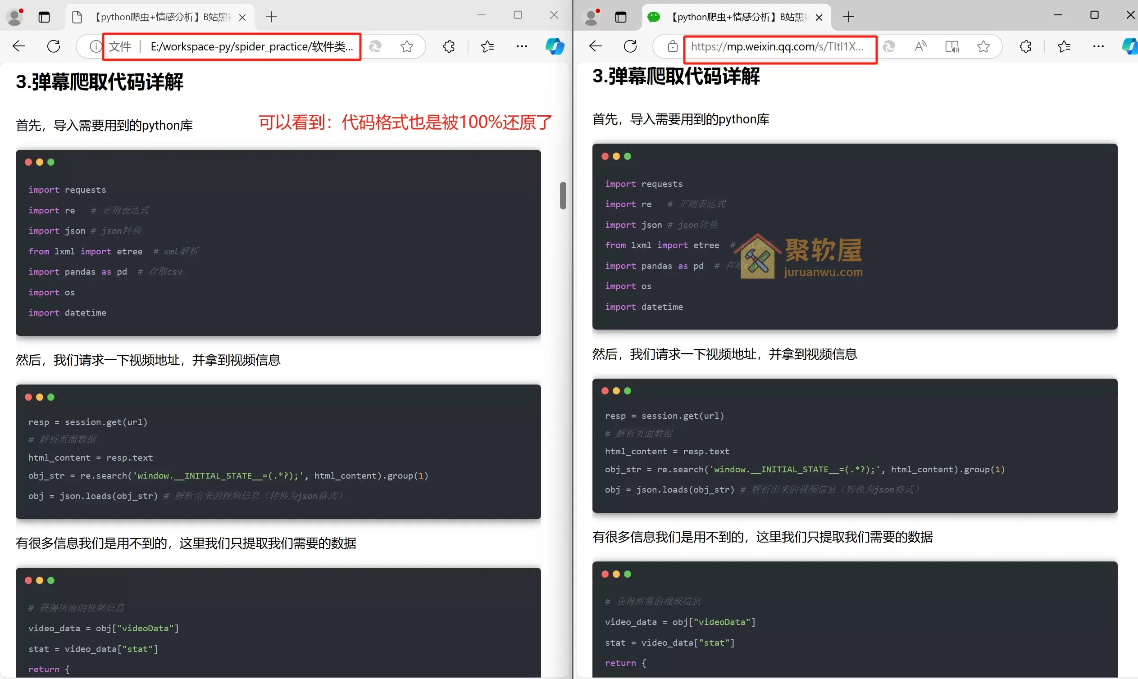The width and height of the screenshot is (1138, 679).
Task: Open profile account menu in right window
Action: point(592,17)
